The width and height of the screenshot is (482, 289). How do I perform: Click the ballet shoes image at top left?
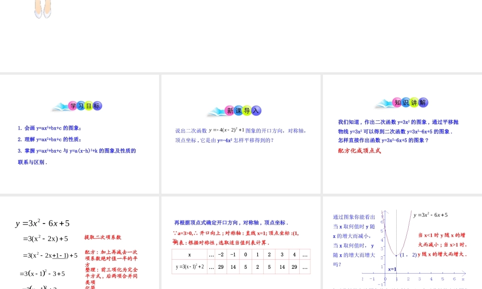tap(43, 10)
